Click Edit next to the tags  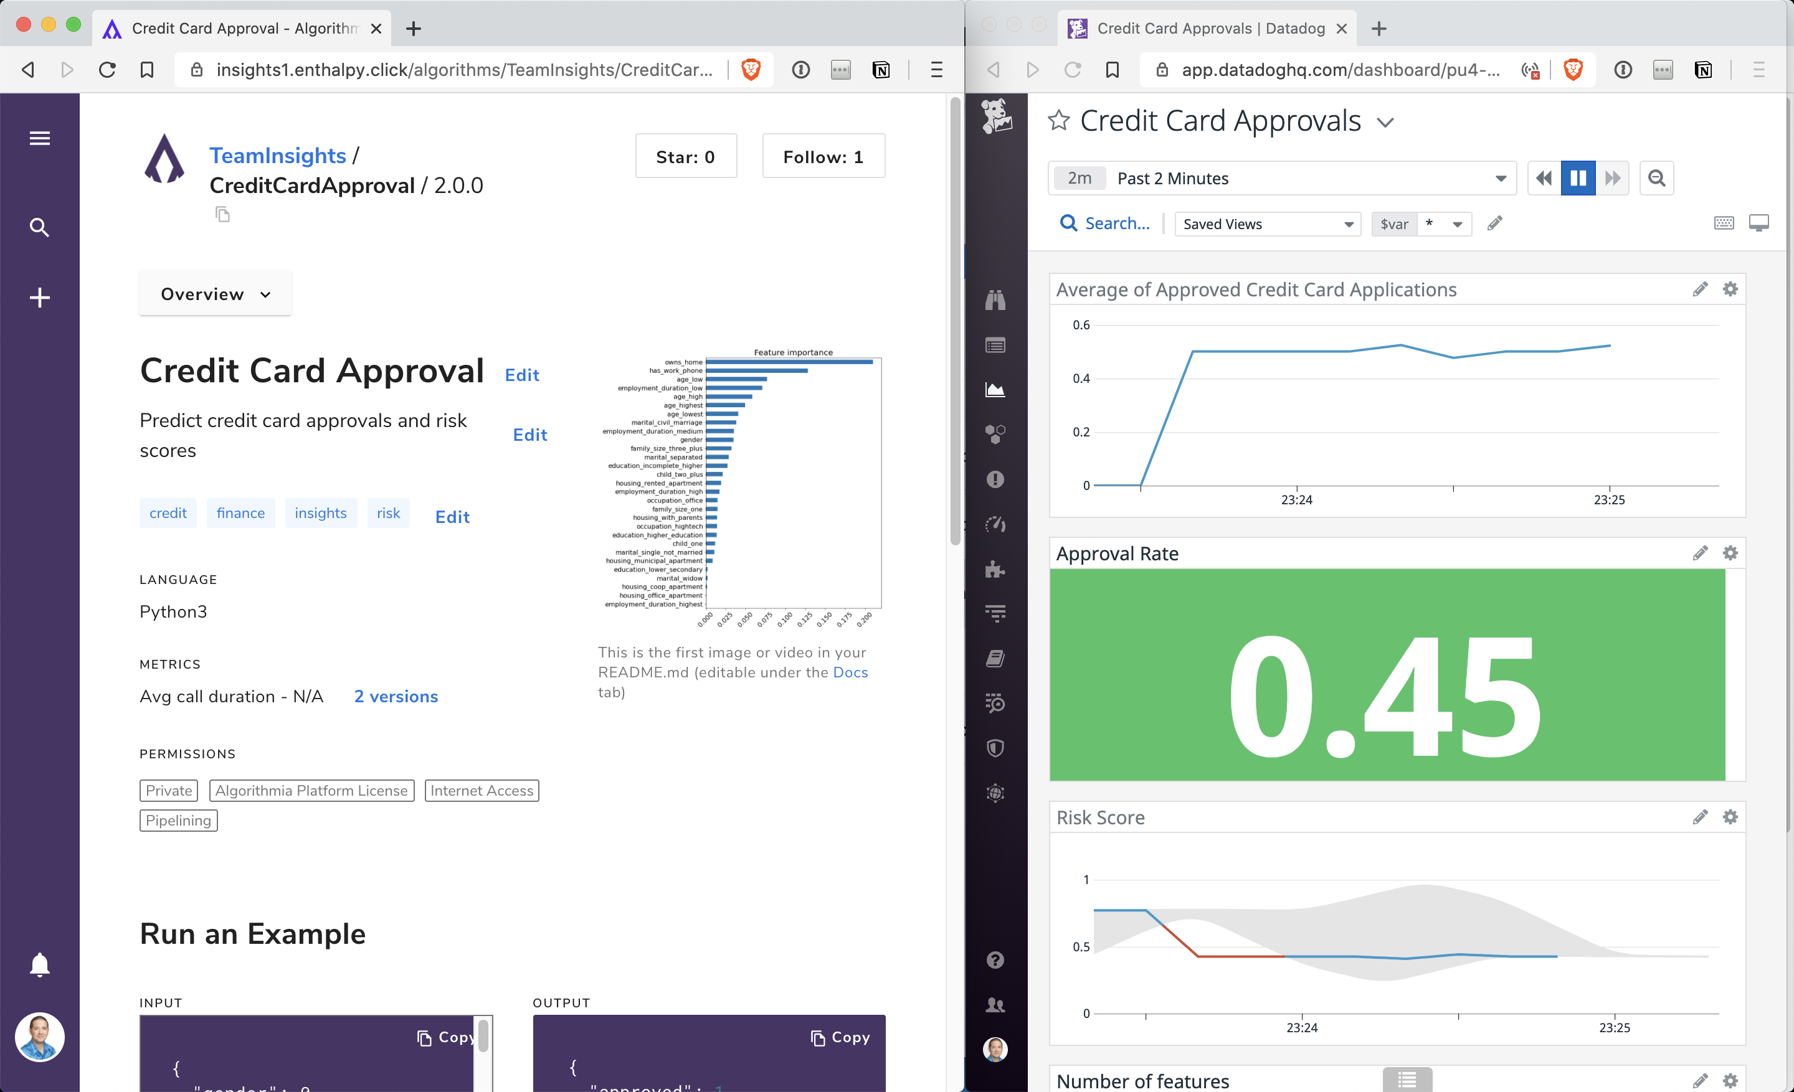tap(452, 517)
